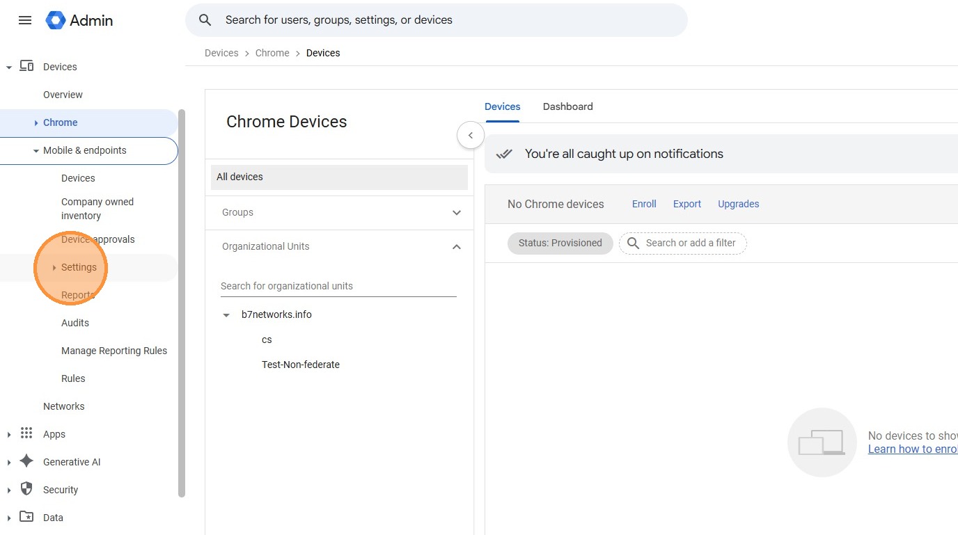This screenshot has height=535, width=958.
Task: Open Company owned inventory
Action: tap(97, 209)
